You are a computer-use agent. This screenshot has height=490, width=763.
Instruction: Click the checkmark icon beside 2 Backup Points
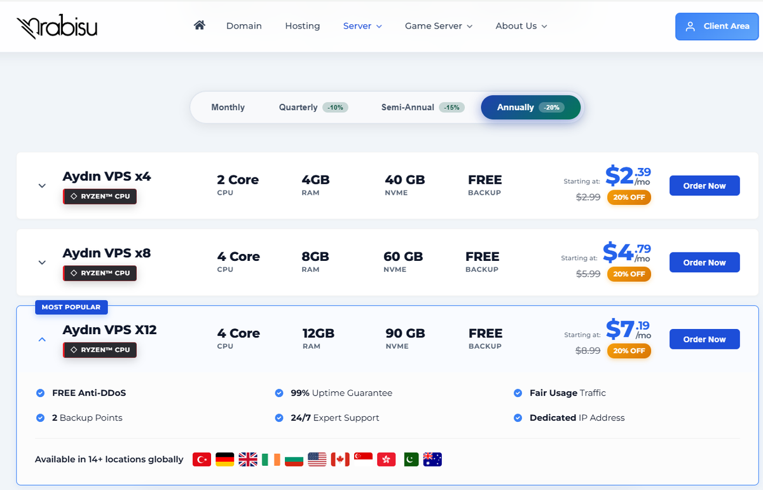click(41, 418)
